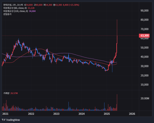154x123 pixels.
Task: Select the 120-period moving average legend
Action: tap(15, 11)
